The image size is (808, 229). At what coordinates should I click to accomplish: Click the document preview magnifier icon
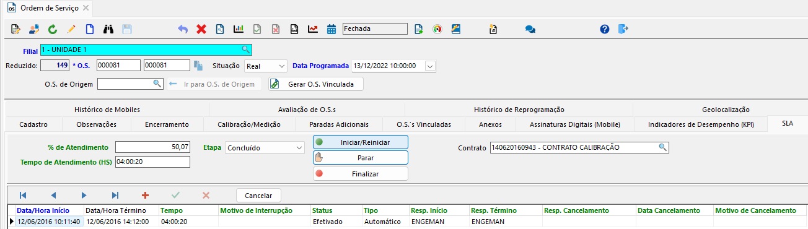pos(220,29)
